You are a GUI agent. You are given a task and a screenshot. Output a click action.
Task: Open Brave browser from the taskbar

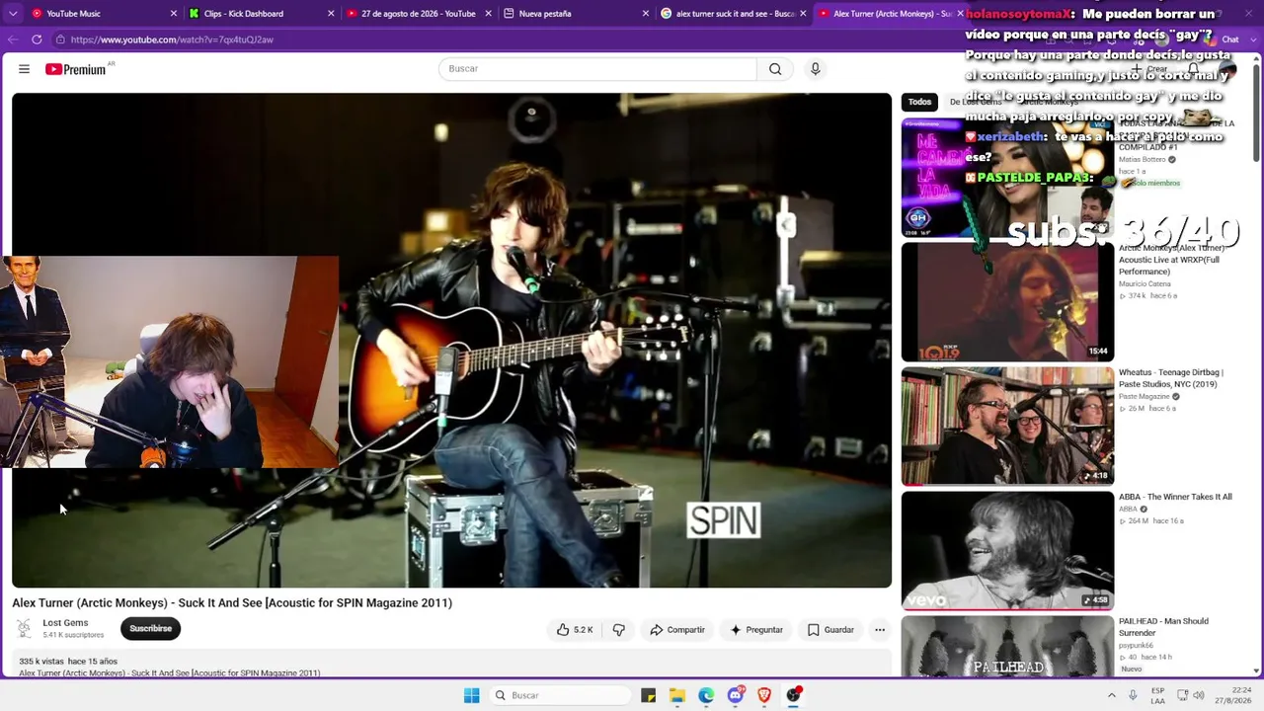[764, 695]
